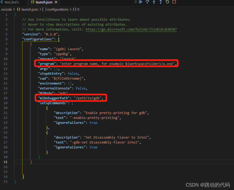Click the false value of externalConsole
Viewport: 234px width, 190px height.
(x=81, y=88)
